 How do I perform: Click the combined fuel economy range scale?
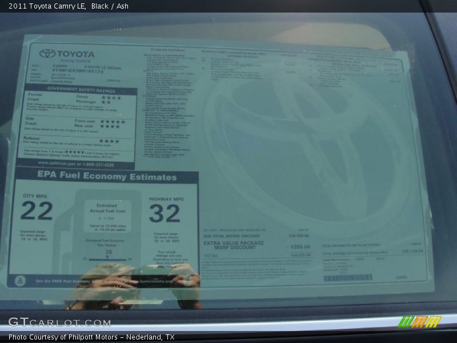pyautogui.click(x=107, y=258)
